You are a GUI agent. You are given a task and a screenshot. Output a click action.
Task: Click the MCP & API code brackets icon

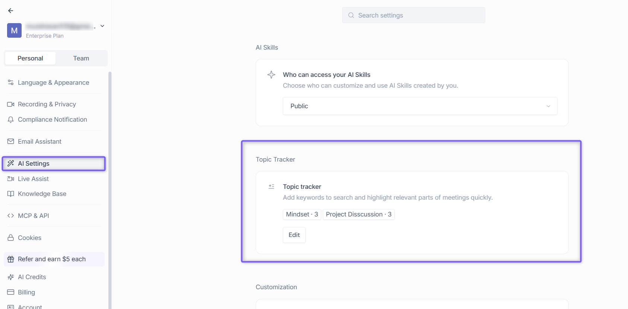(x=11, y=216)
